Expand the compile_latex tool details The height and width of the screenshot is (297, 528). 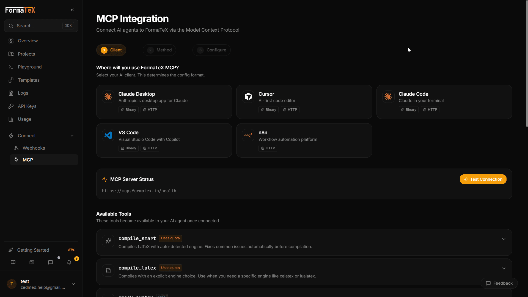504,268
